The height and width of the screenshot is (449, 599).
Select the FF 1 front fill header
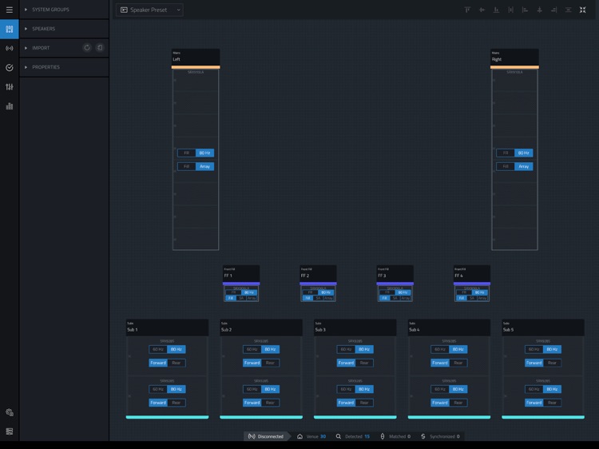[241, 273]
